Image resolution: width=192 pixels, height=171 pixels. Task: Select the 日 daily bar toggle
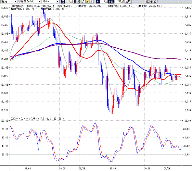(x=75, y=2)
